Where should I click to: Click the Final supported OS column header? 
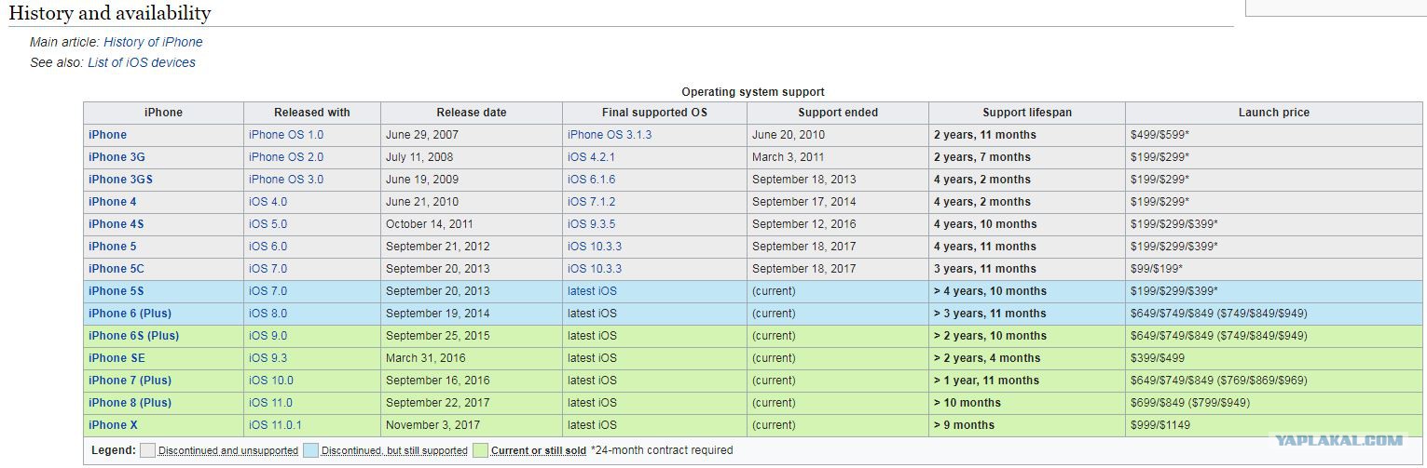pyautogui.click(x=655, y=113)
